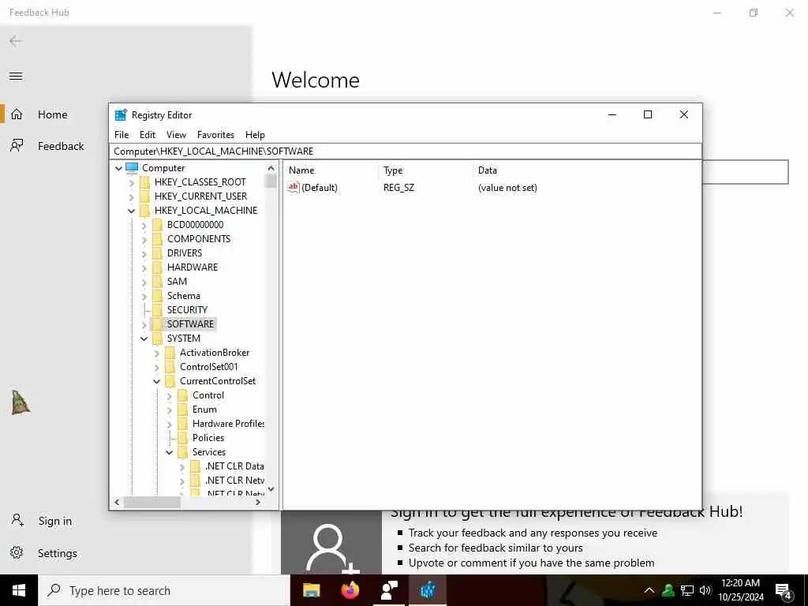Viewport: 808px width, 606px height.
Task: Open the volume control in system tray
Action: click(x=705, y=590)
